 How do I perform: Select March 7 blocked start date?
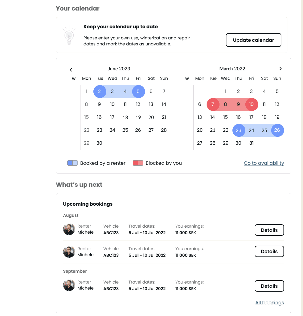click(213, 104)
